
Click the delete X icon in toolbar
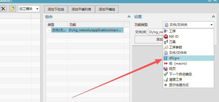coord(3,9)
